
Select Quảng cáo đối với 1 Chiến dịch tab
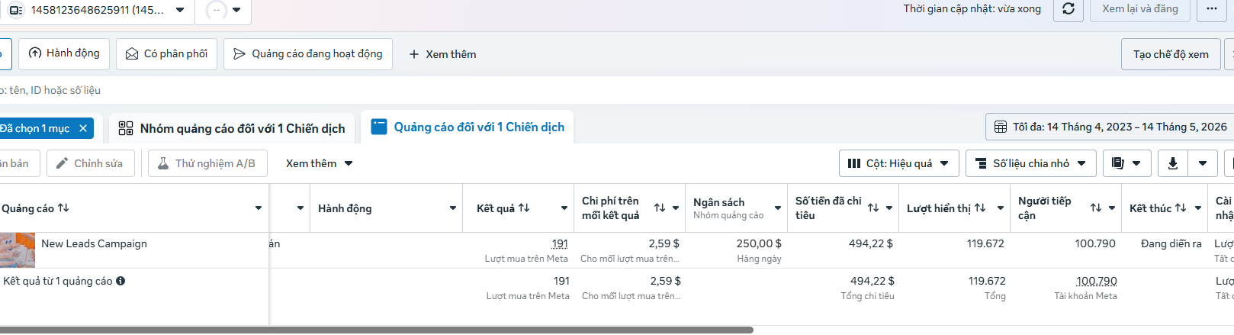click(x=468, y=127)
